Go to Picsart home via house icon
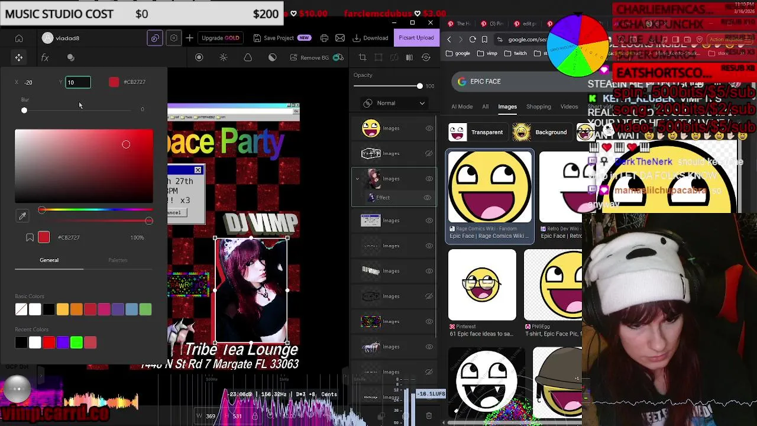This screenshot has width=757, height=426. 19,38
